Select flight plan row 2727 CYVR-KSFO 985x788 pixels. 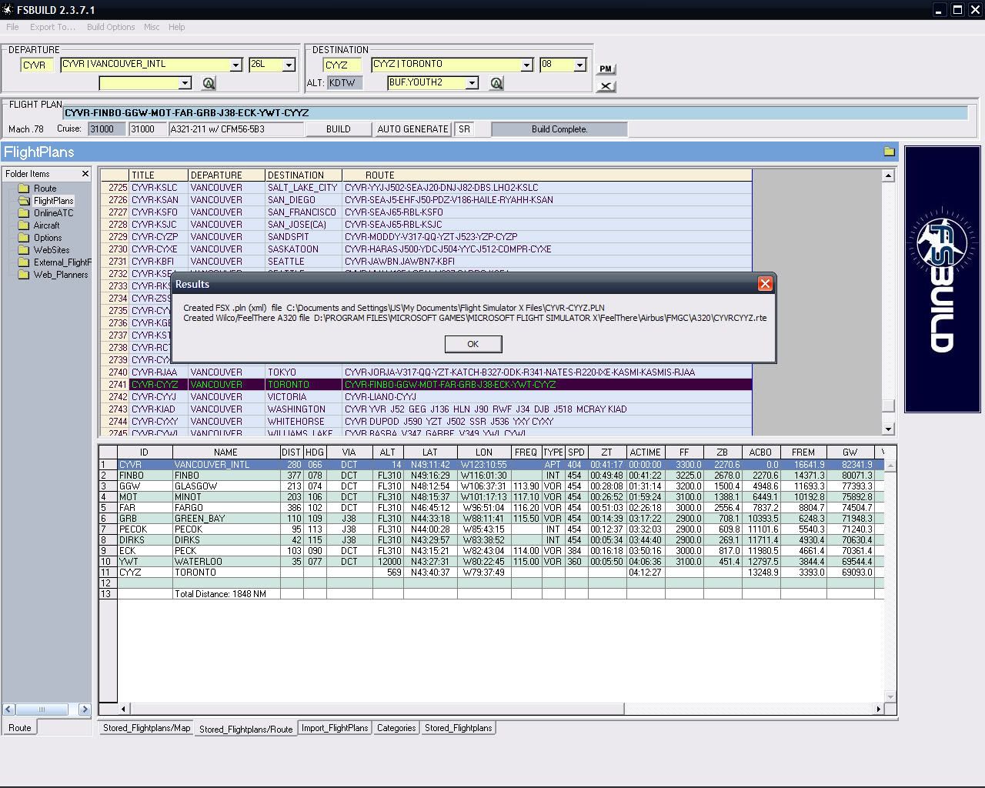(426, 212)
